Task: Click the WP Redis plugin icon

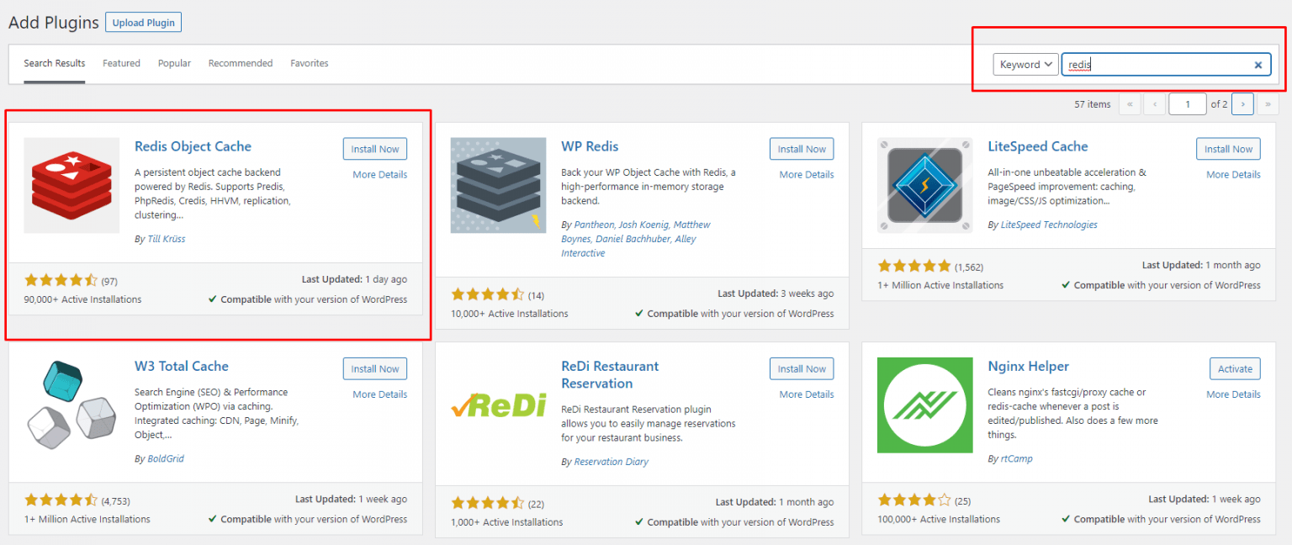Action: click(498, 185)
